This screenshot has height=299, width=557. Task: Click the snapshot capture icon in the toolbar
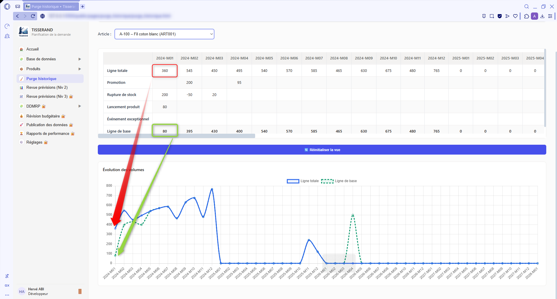coord(492,16)
